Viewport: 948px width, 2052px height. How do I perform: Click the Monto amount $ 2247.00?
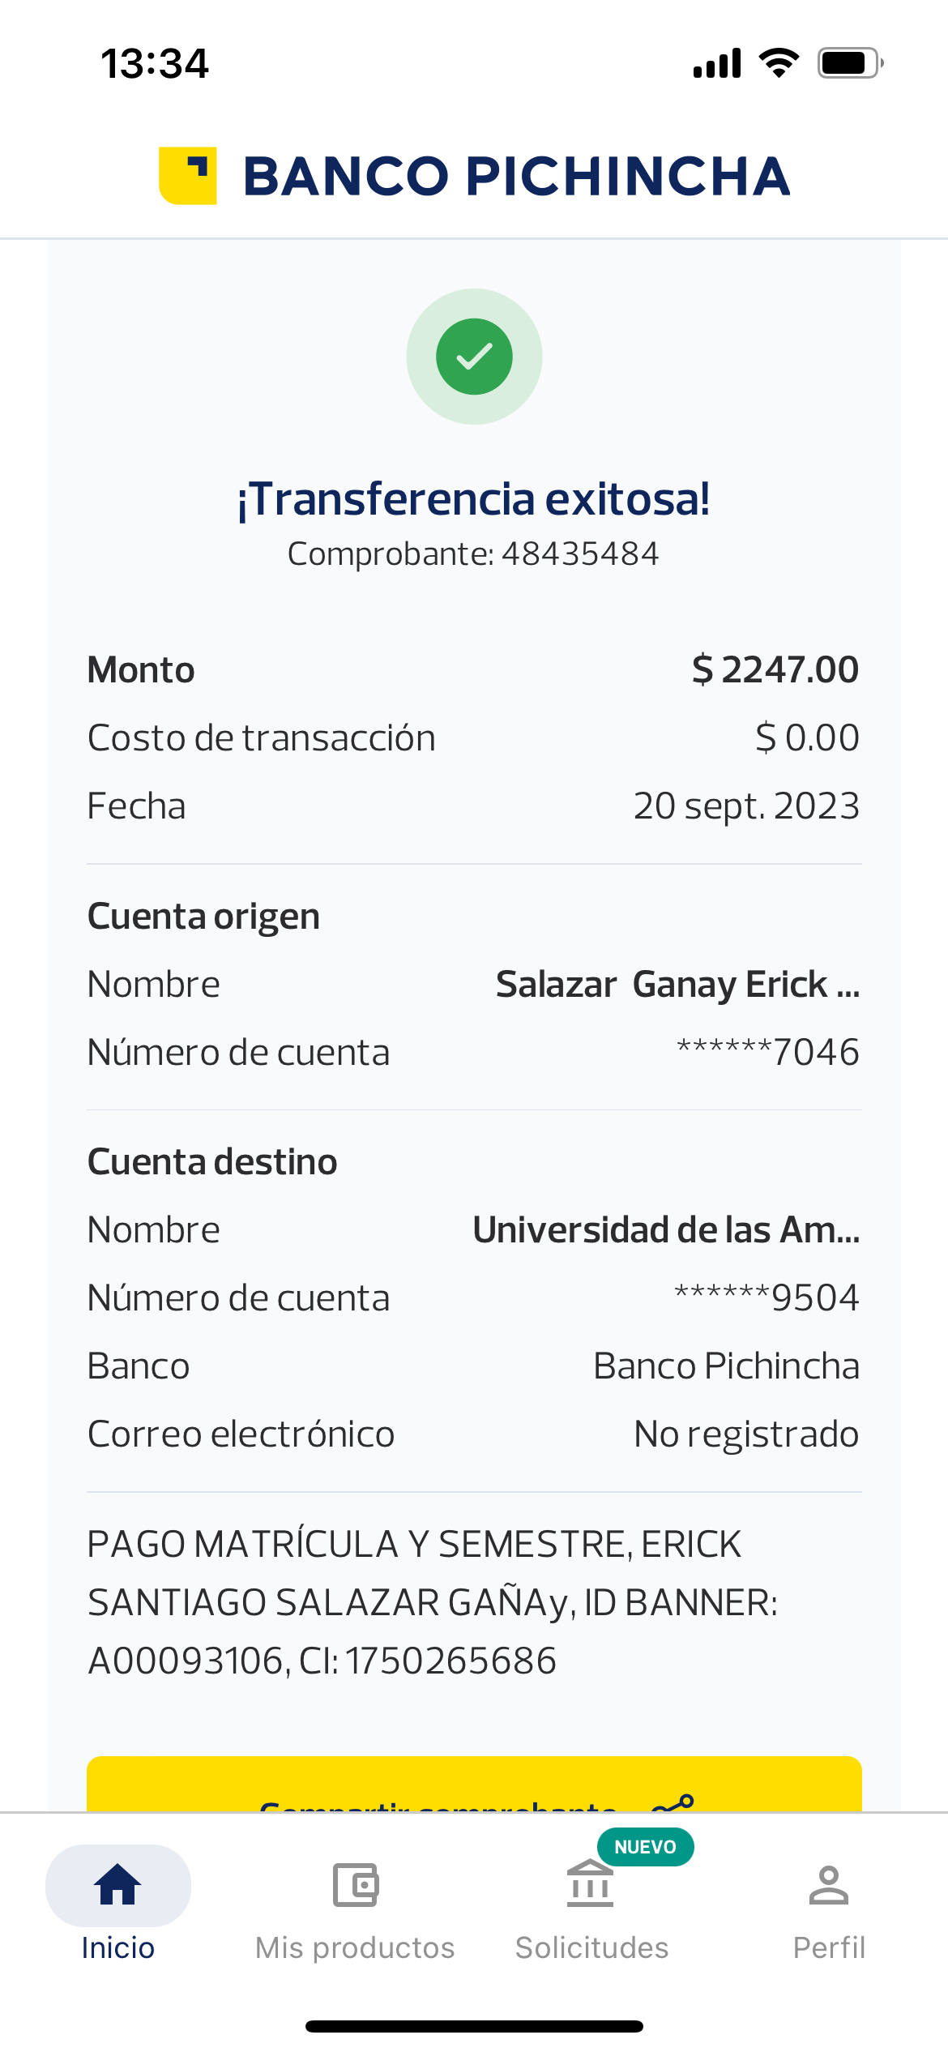pos(775,670)
